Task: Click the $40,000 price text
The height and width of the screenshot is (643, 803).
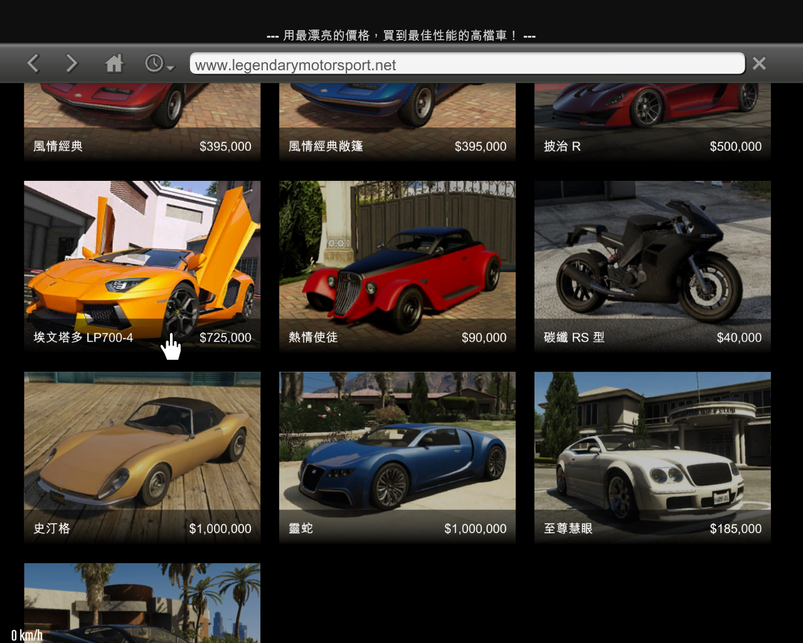Action: point(739,337)
